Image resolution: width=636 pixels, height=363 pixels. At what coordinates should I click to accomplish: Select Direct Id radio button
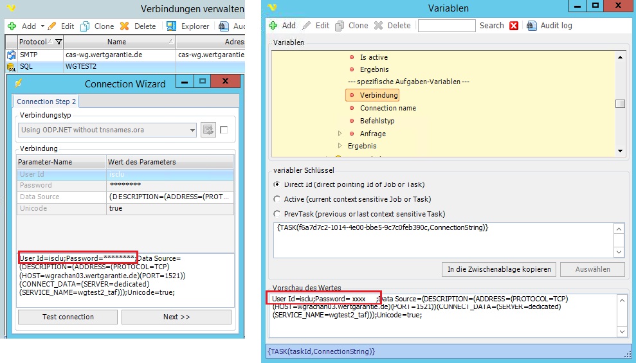click(277, 185)
